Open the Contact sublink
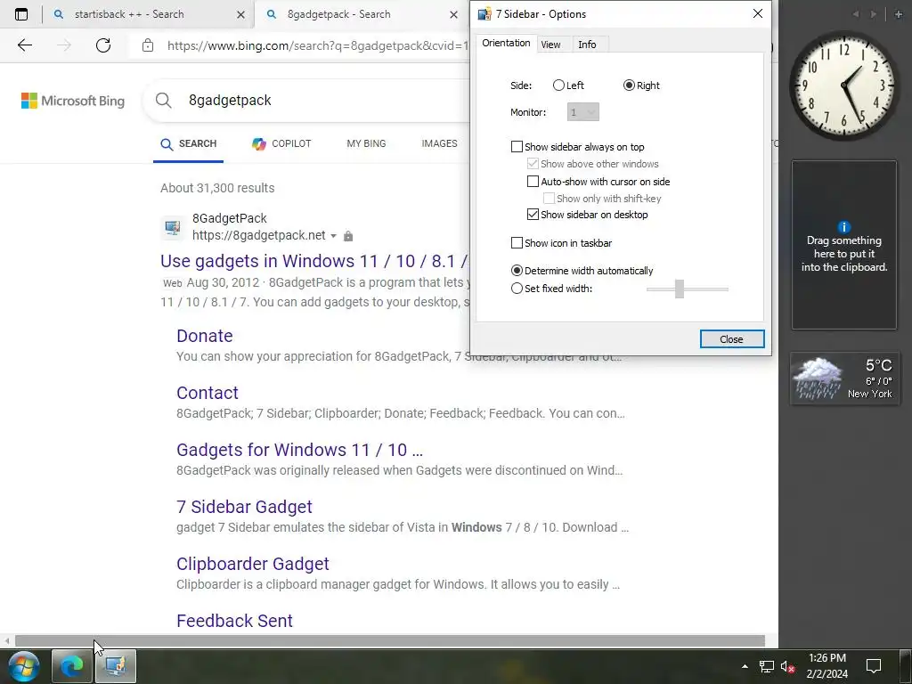Image resolution: width=912 pixels, height=684 pixels. [x=208, y=393]
